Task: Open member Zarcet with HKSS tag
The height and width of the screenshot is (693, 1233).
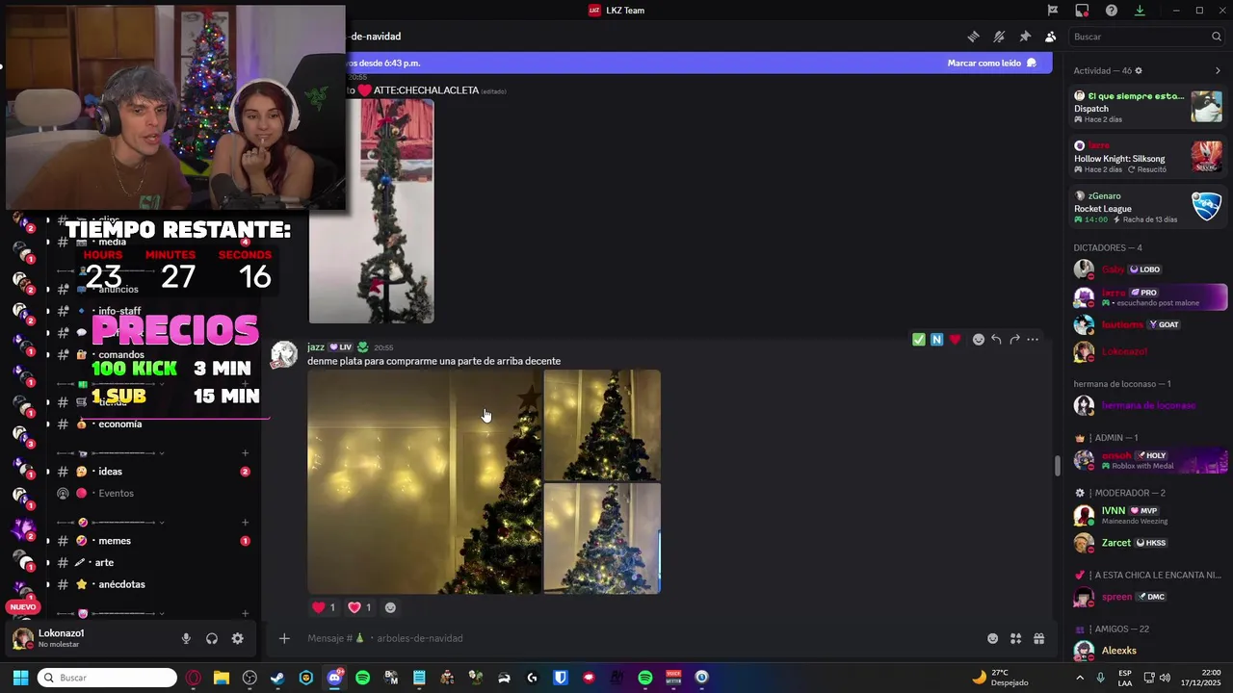Action: click(x=1148, y=543)
